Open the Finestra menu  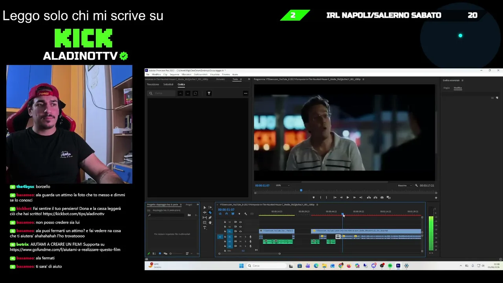pos(226,74)
